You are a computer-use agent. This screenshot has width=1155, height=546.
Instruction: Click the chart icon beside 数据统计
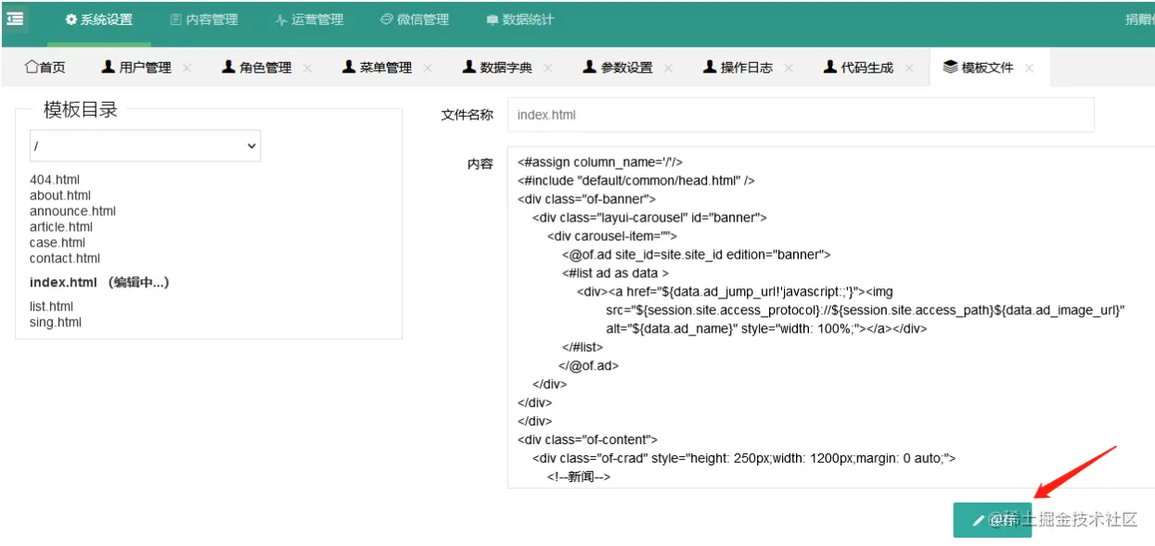(493, 19)
